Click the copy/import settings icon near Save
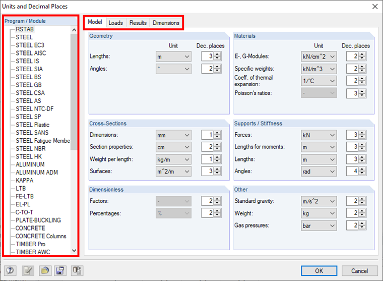Screen dimensions: 383x281 point(77,270)
